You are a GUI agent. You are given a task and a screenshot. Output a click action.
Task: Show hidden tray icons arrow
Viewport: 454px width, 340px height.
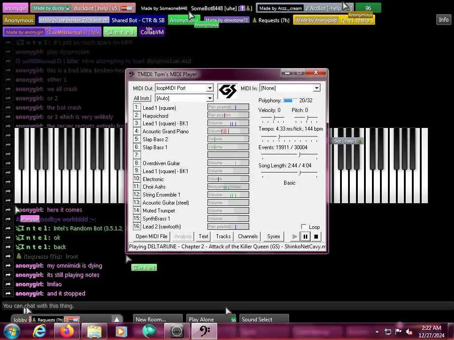pyautogui.click(x=377, y=332)
